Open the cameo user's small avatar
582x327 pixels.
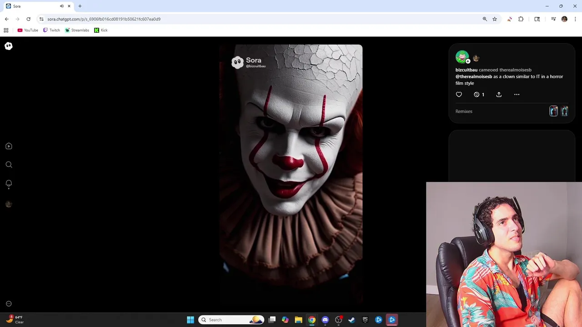point(476,58)
